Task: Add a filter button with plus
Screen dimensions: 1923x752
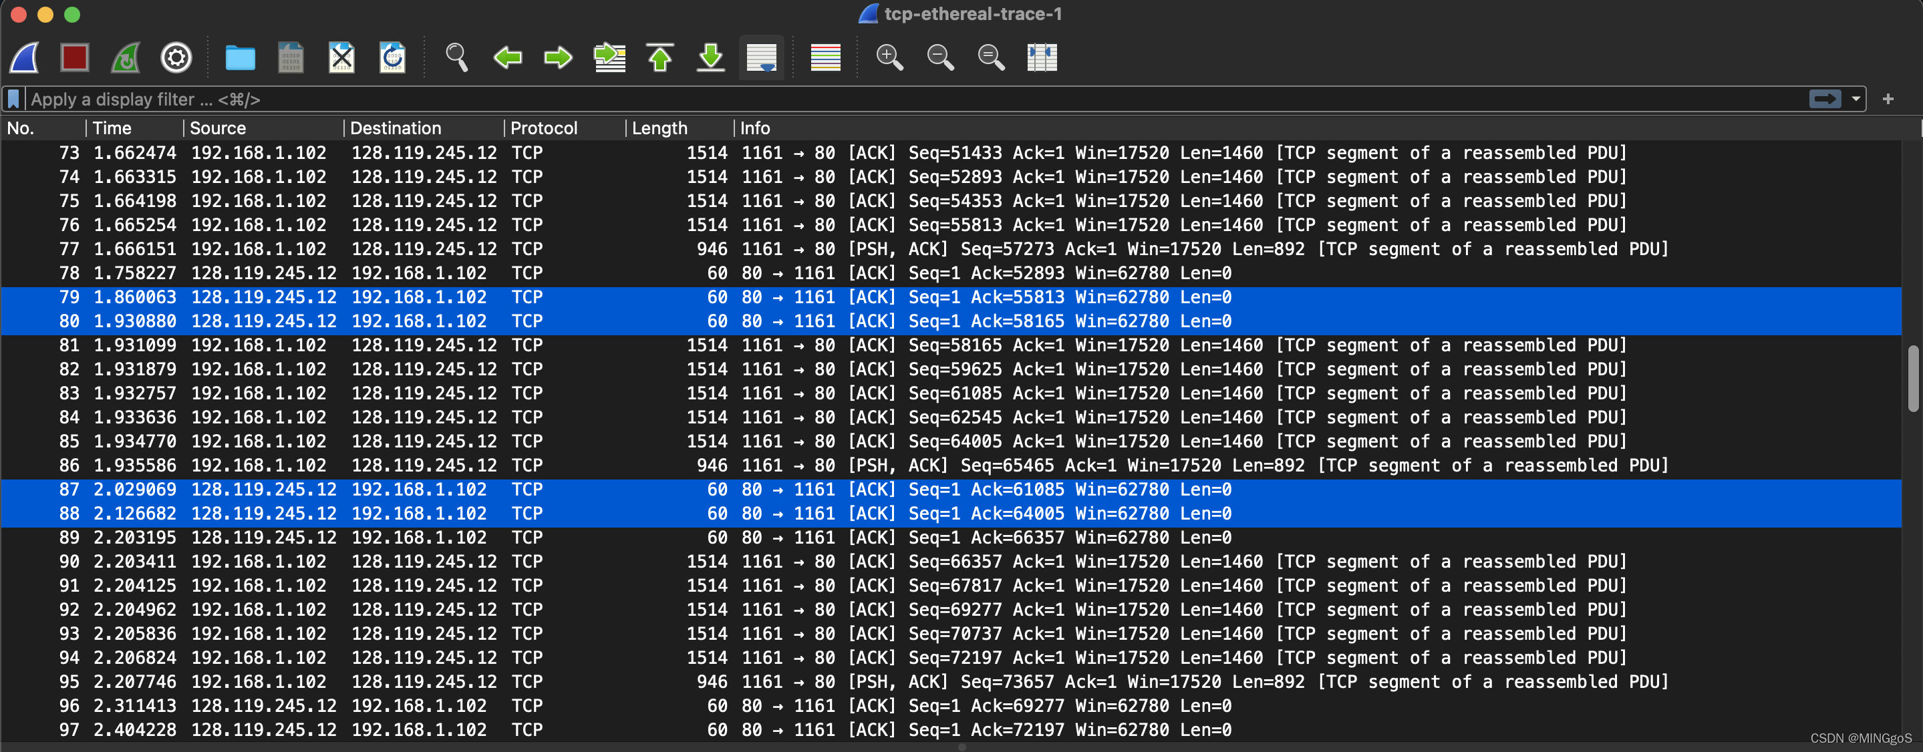Action: pyautogui.click(x=1888, y=100)
